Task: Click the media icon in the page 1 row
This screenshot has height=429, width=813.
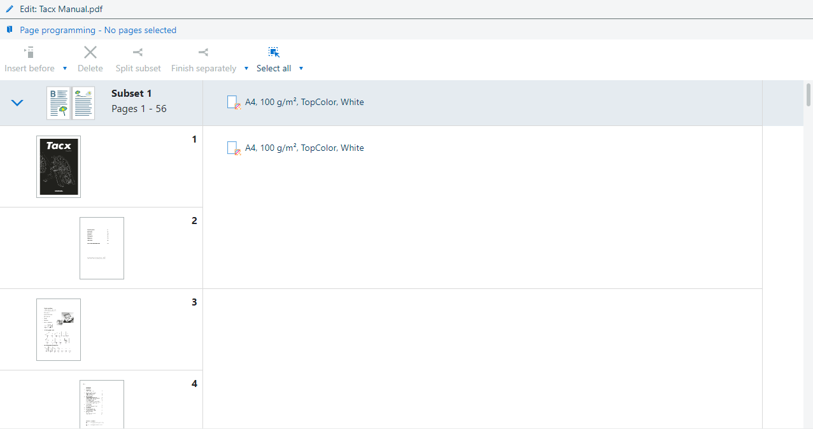Action: [x=234, y=148]
